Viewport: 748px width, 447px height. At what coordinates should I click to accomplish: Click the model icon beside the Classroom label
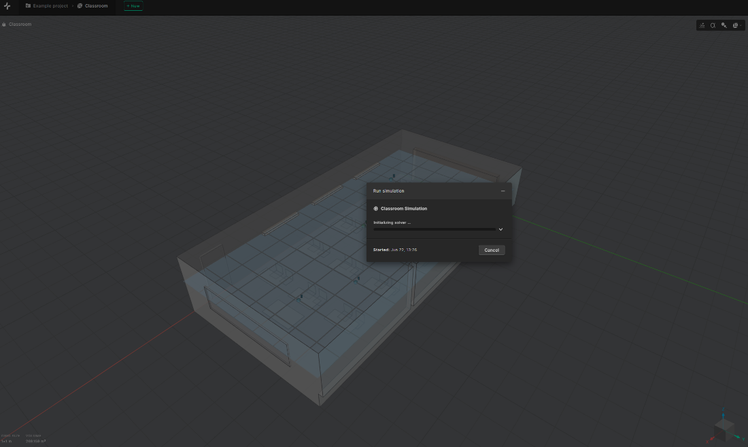(x=4, y=24)
